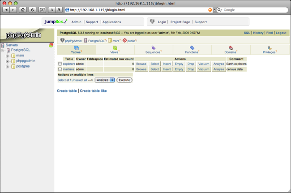Open the SQL link in top bar
The image size is (291, 193).
(247, 33)
